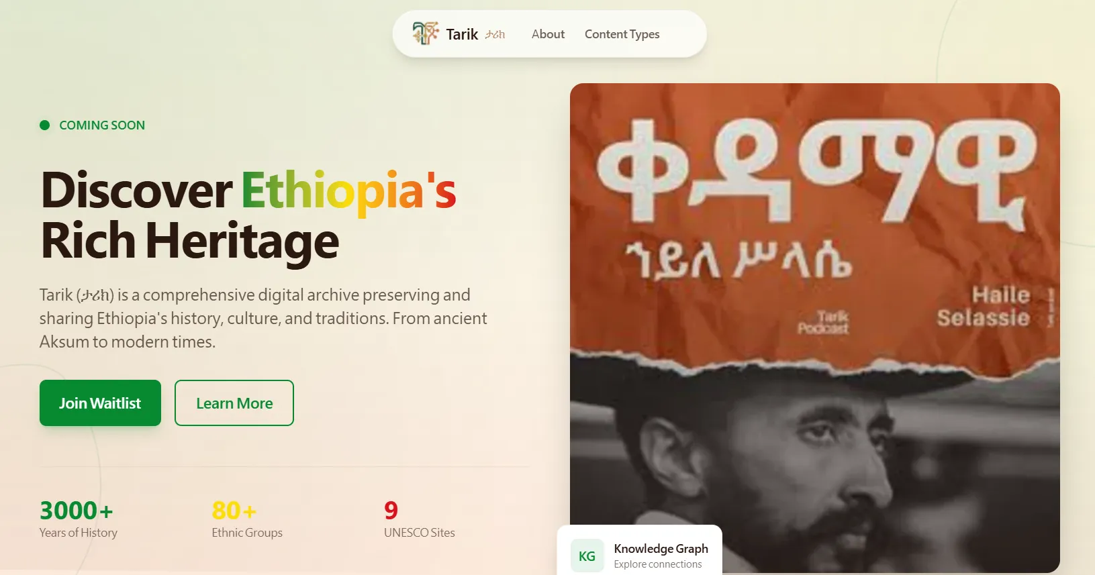Click the Join Waitlist button

coord(100,403)
